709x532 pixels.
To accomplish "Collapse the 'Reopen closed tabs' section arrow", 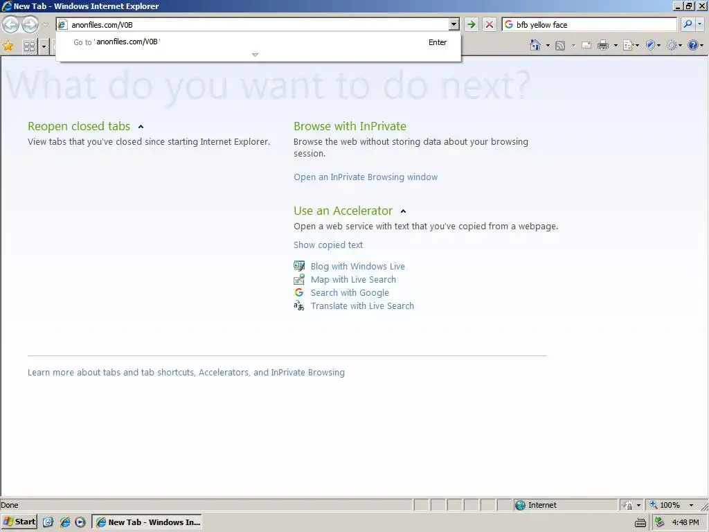I will click(141, 127).
